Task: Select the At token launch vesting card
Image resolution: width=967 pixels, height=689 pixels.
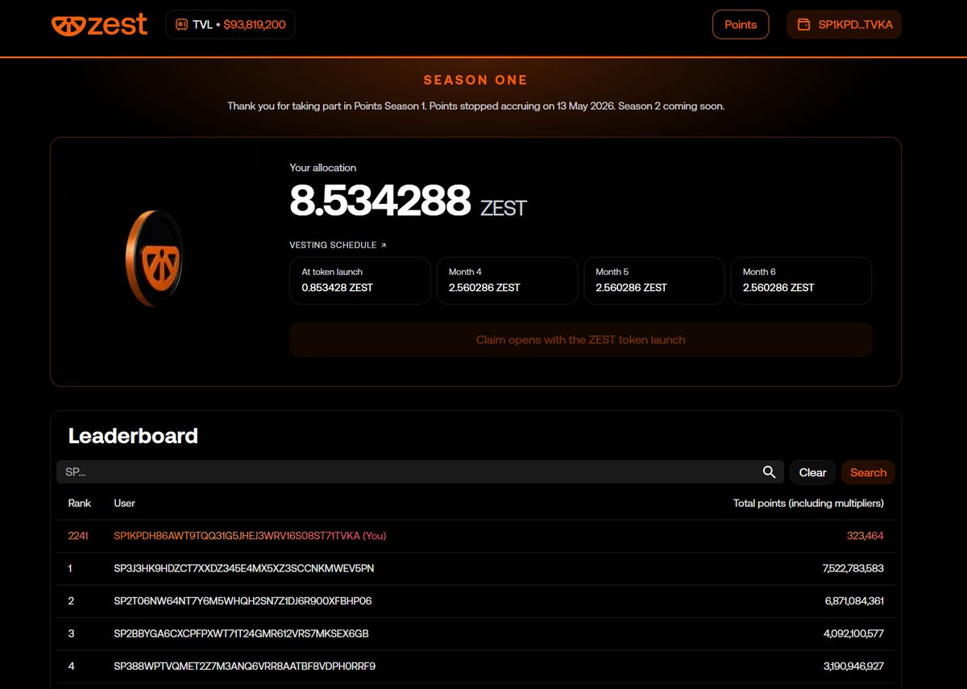Action: pos(359,280)
